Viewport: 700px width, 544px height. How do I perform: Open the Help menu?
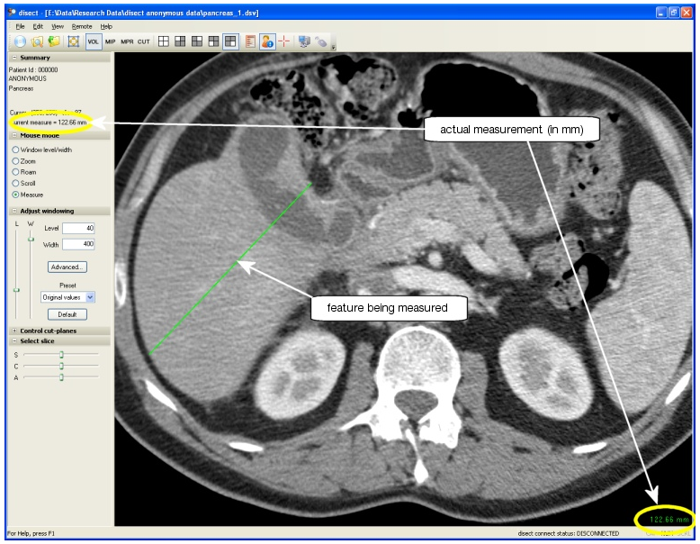[x=106, y=26]
